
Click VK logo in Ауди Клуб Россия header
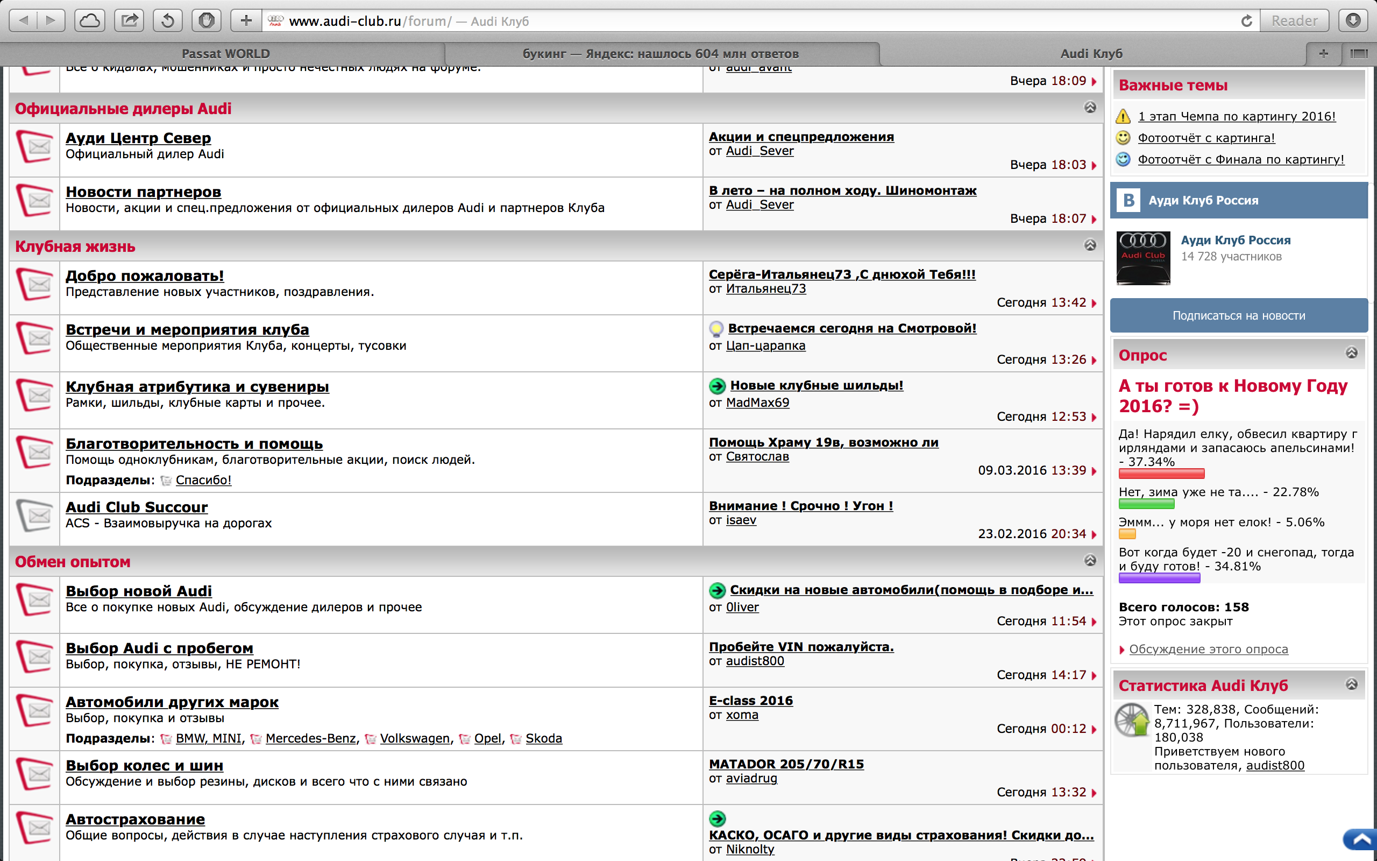1129,200
